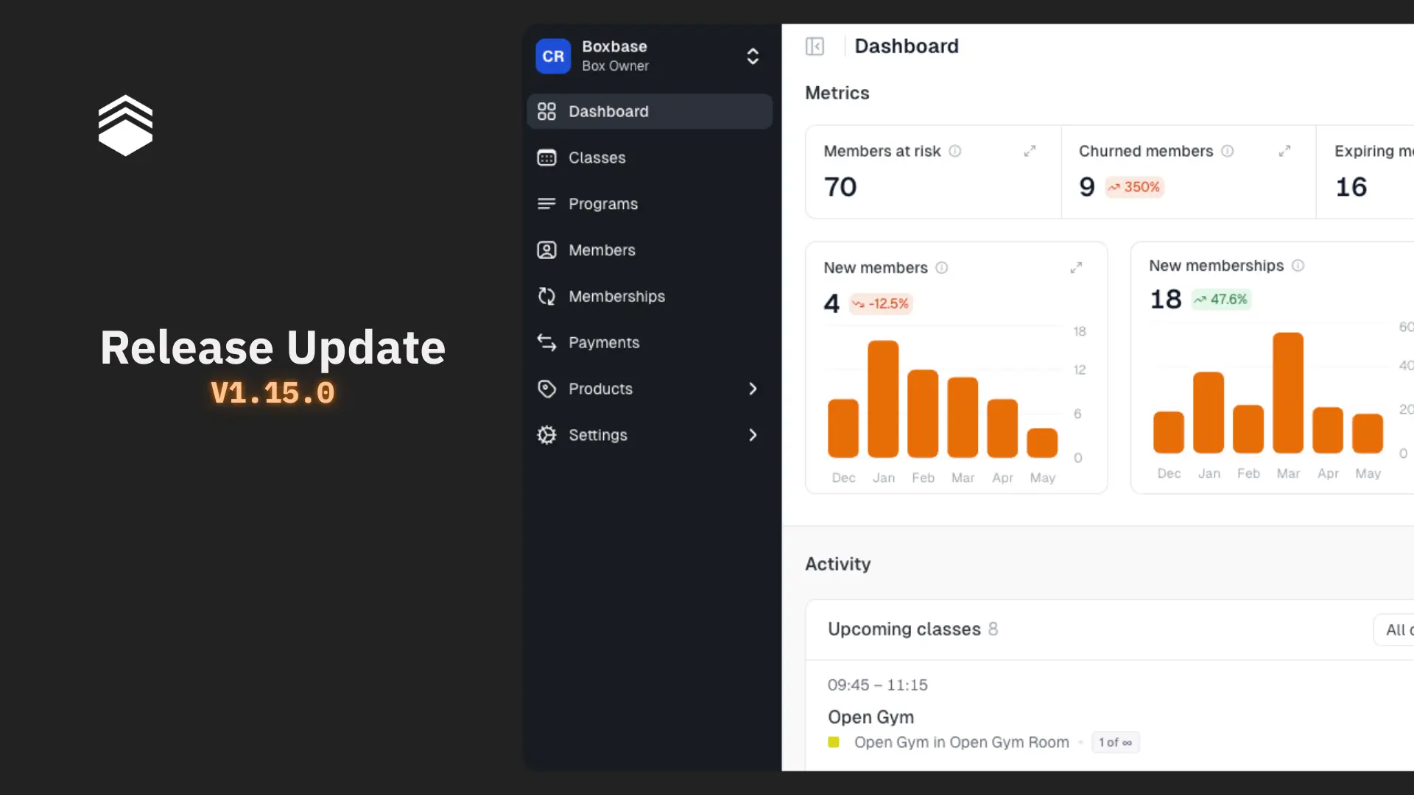Select Memberships in the sidebar navigation
Screen dimensions: 1414x795
[x=617, y=296]
